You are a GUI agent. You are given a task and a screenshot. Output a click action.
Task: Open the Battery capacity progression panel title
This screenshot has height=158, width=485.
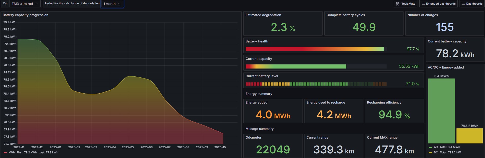pyautogui.click(x=25, y=15)
